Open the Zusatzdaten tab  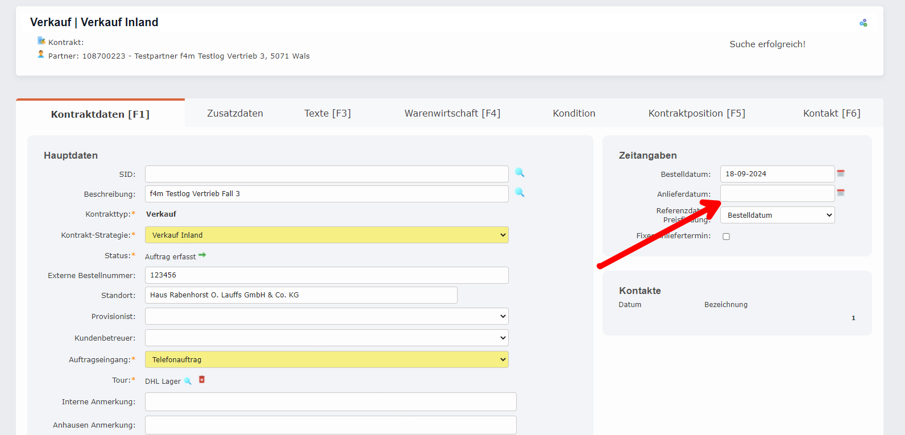click(235, 113)
